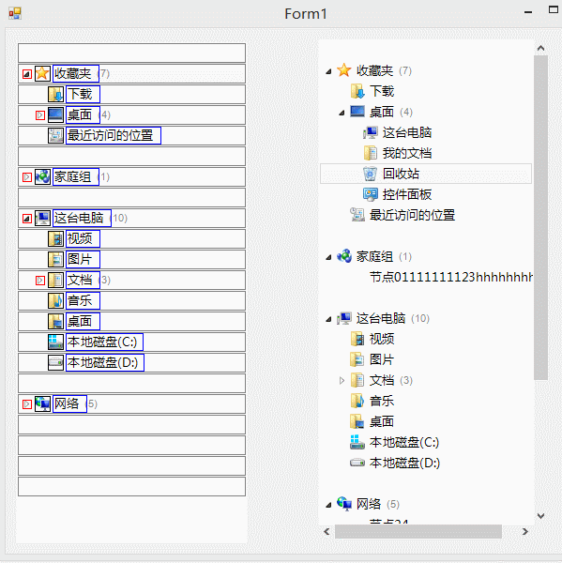This screenshot has width=562, height=563.
Task: Click the 网络 network icon in the right tree
Action: (344, 504)
